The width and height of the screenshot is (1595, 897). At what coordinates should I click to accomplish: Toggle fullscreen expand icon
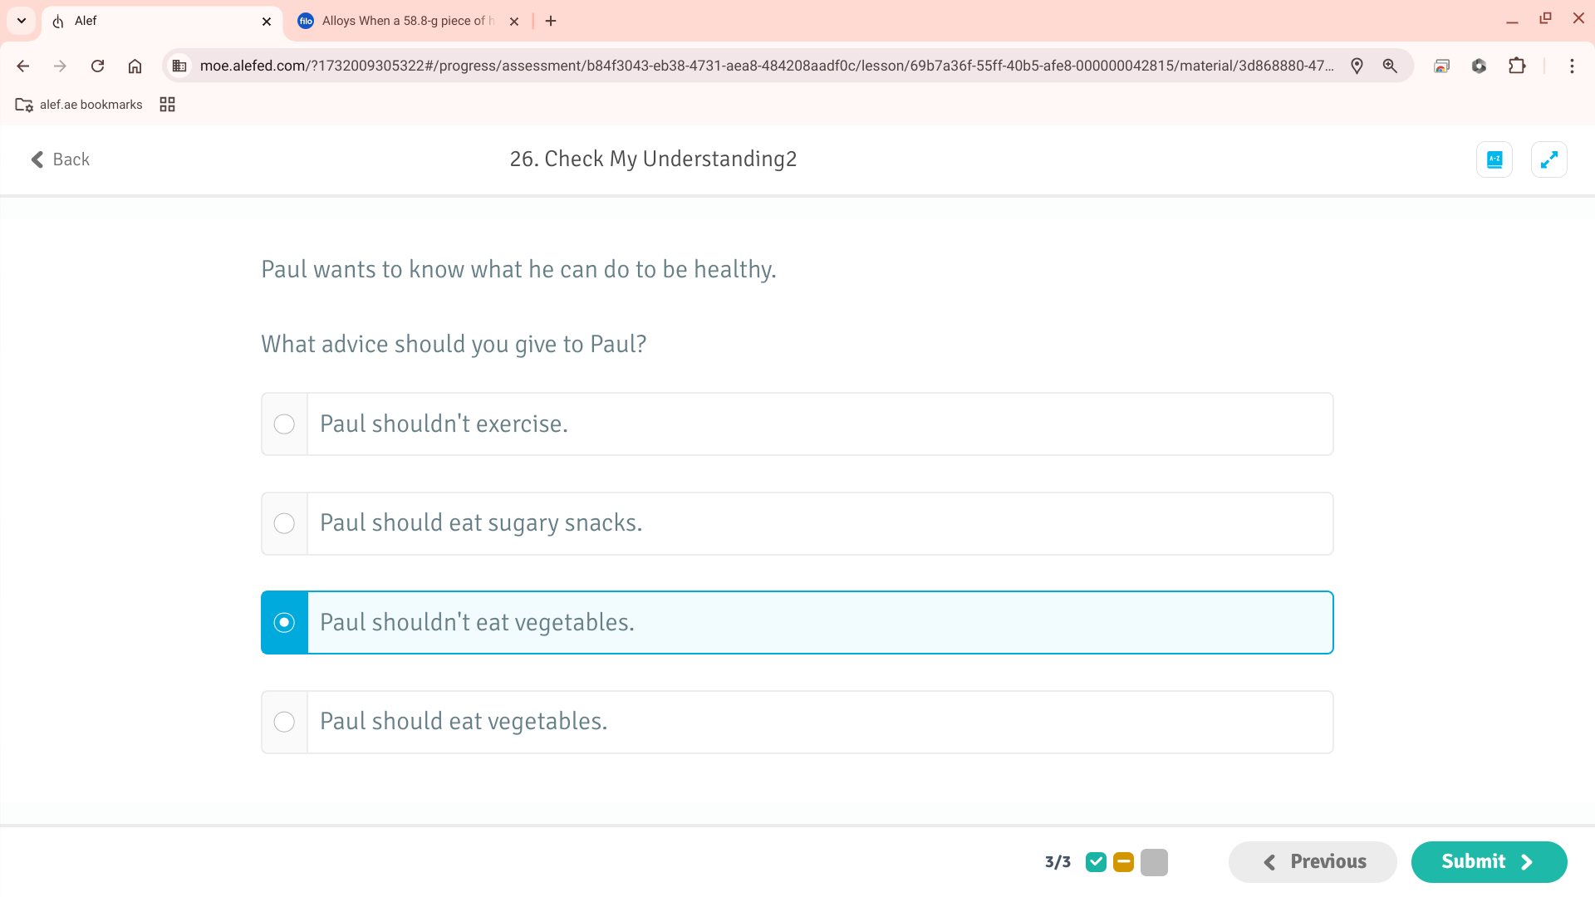(x=1549, y=159)
